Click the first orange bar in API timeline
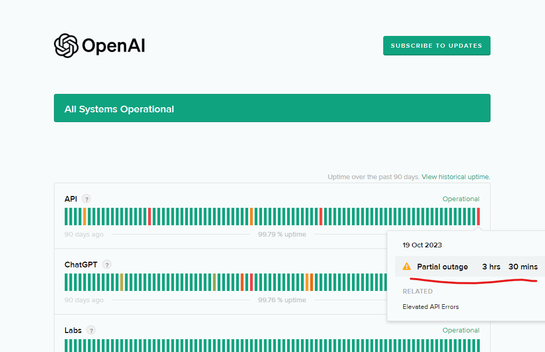The height and width of the screenshot is (352, 545). tap(84, 217)
